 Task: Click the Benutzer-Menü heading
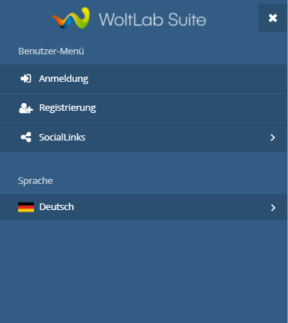(x=51, y=51)
